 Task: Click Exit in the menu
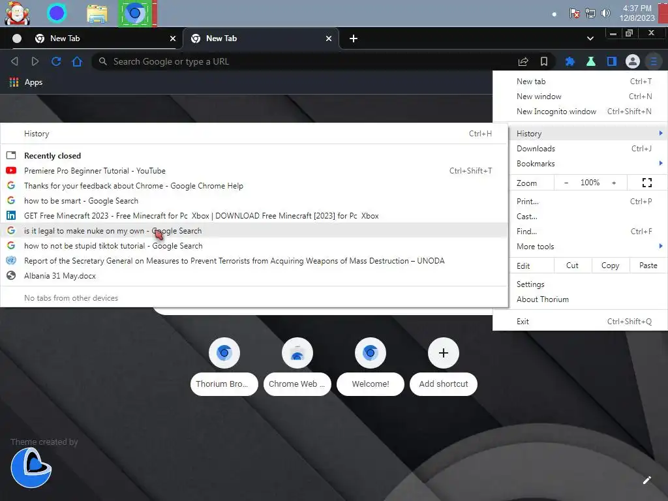[x=580, y=321]
